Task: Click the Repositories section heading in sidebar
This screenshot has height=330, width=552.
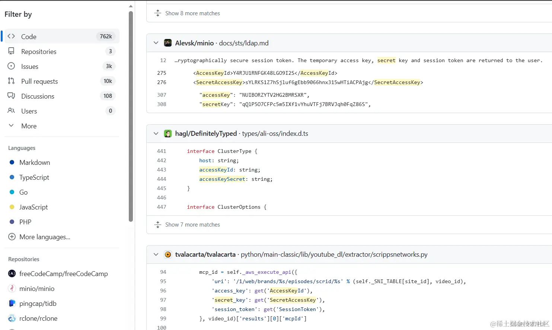Action: click(x=23, y=259)
